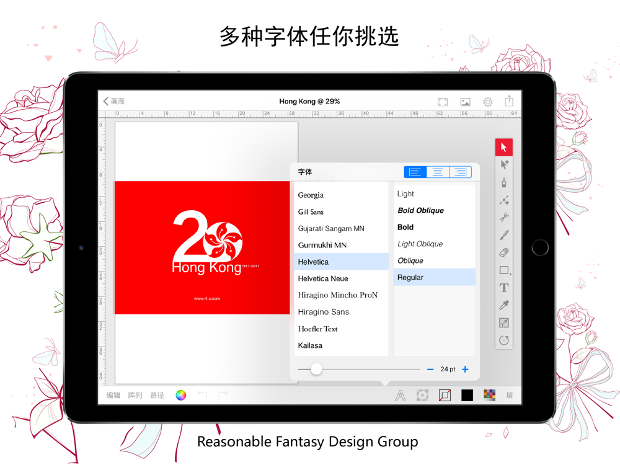The width and height of the screenshot is (620, 465).
Task: Choose the Gill Sans font
Action: pyautogui.click(x=342, y=212)
